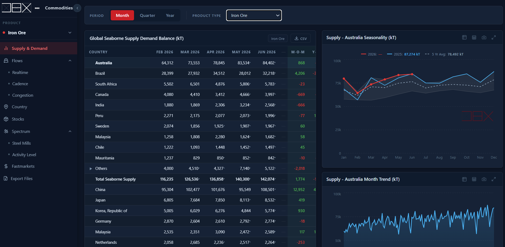Image resolution: width=505 pixels, height=247 pixels.
Task: Open the Product Type Iron Ore dropdown
Action: tap(254, 15)
